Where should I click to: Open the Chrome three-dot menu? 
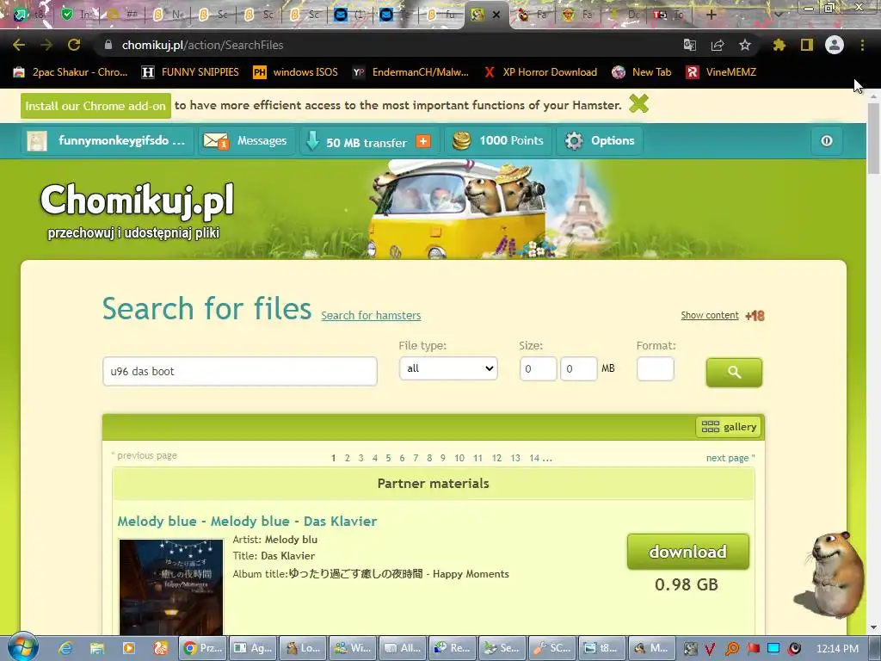click(x=862, y=45)
